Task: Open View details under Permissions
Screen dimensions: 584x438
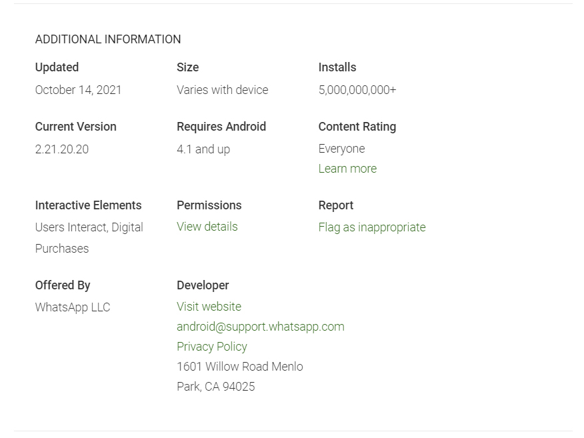Action: tap(207, 227)
